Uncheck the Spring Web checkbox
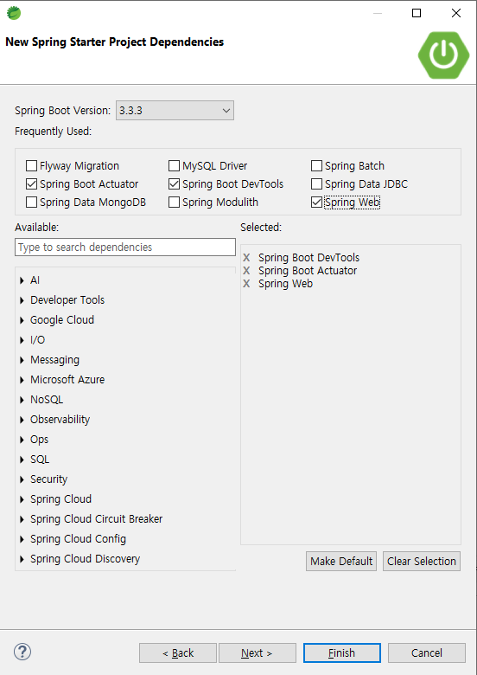 317,202
